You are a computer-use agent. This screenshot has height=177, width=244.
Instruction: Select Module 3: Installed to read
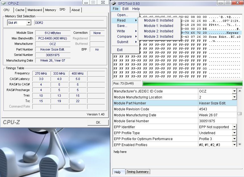[159, 37]
